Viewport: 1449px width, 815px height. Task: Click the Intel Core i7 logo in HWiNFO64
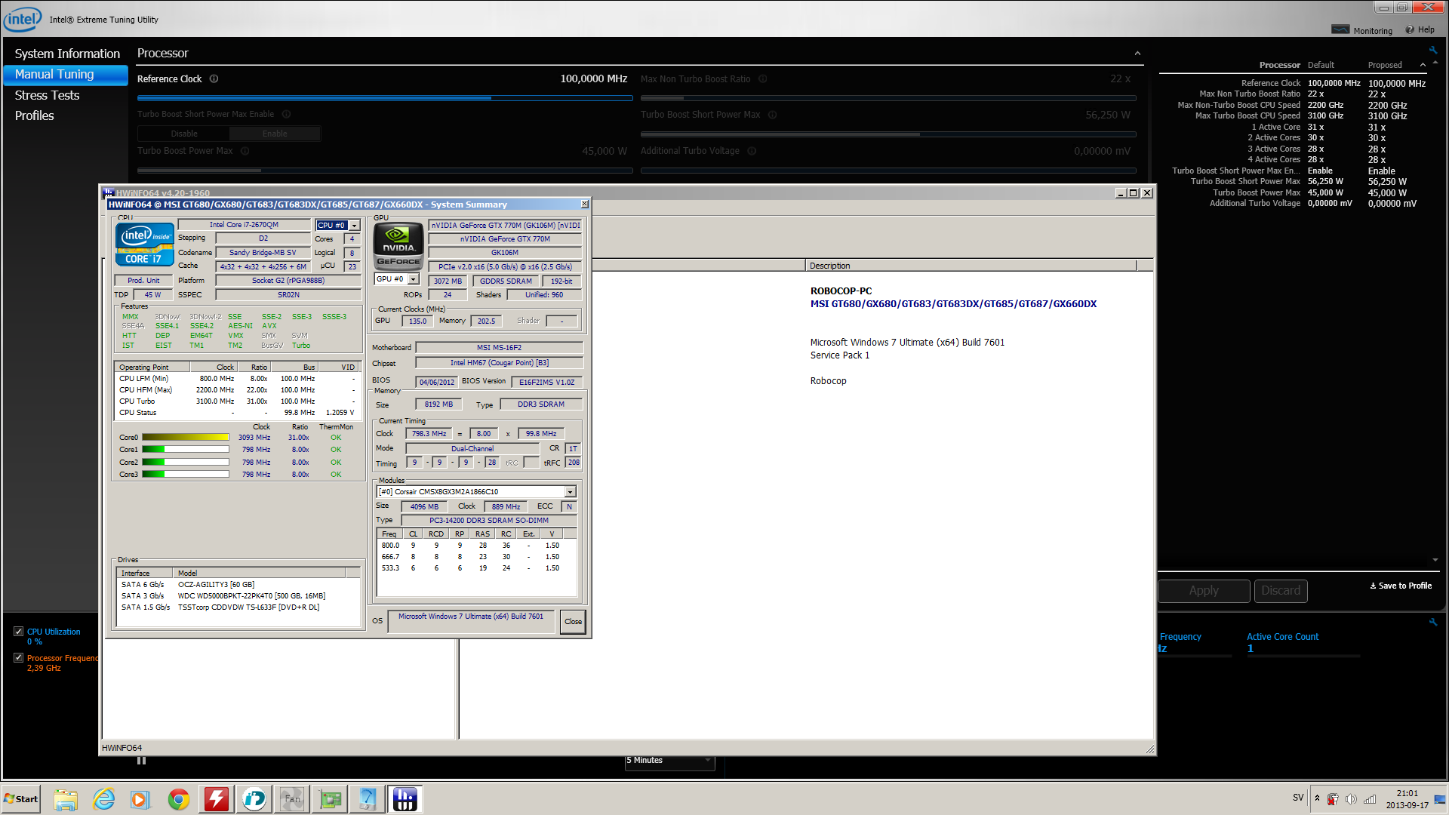click(145, 244)
